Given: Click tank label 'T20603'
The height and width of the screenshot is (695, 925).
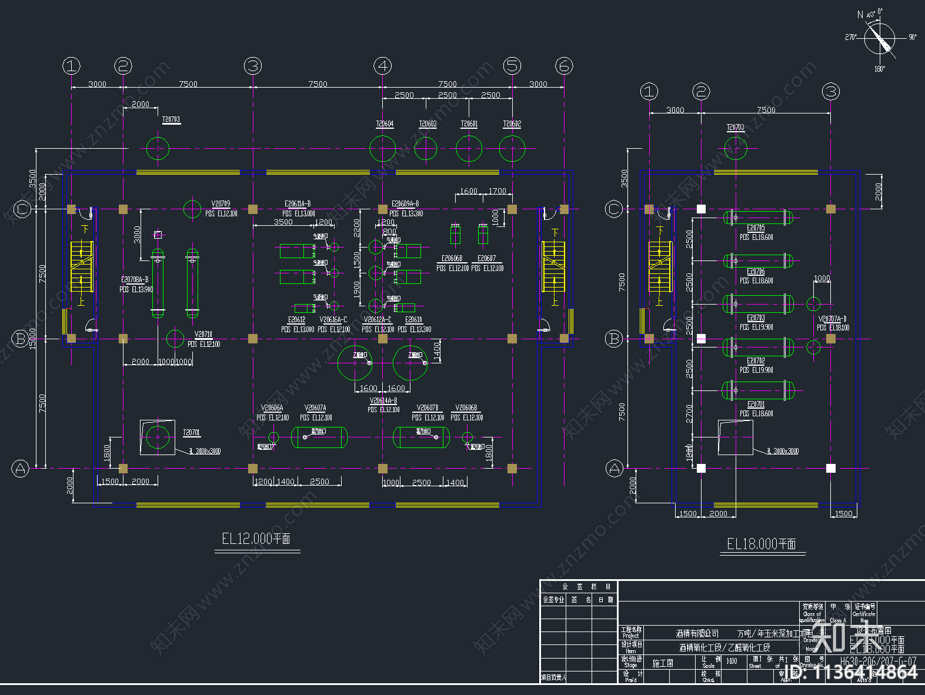Looking at the screenshot, I should point(428,124).
